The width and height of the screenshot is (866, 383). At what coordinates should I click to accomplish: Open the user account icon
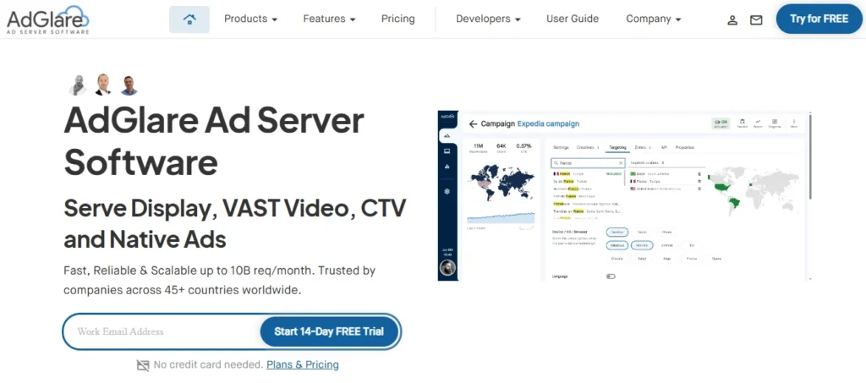[x=733, y=19]
